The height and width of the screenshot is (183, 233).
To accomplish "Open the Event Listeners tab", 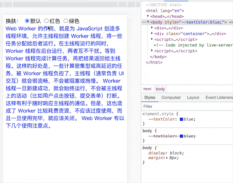I will point(219,97).
